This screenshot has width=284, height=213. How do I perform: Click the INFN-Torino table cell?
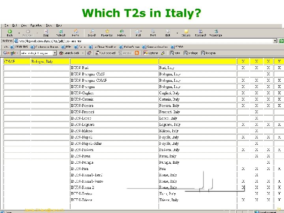(114, 194)
